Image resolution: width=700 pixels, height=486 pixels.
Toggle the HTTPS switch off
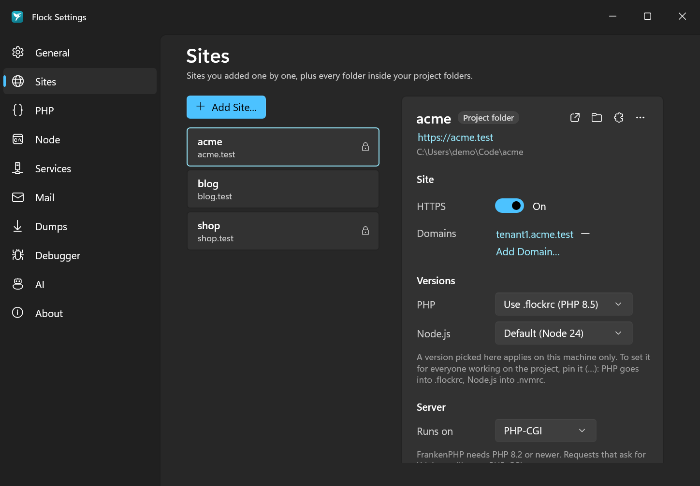pos(510,206)
